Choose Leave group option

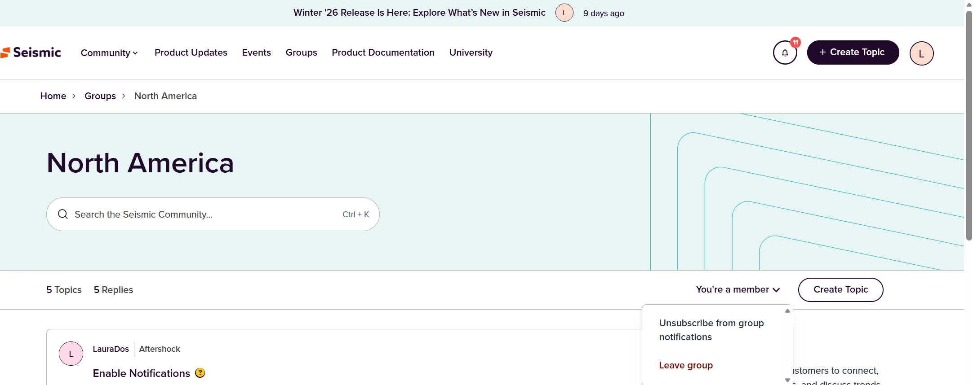tap(686, 365)
